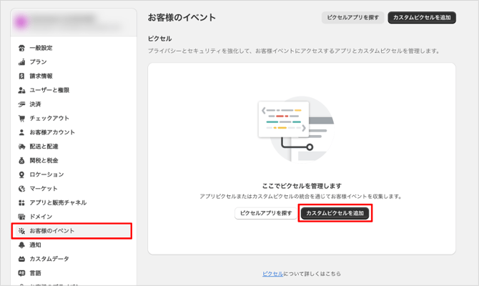The image size is (479, 286).
Task: Click the blurred store avatar
Action: [x=21, y=22]
